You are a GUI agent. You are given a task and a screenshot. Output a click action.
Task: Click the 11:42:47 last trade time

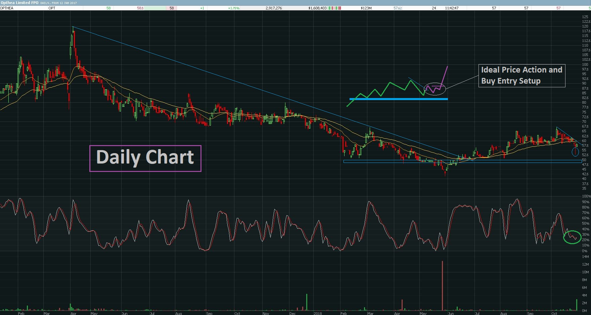452,8
